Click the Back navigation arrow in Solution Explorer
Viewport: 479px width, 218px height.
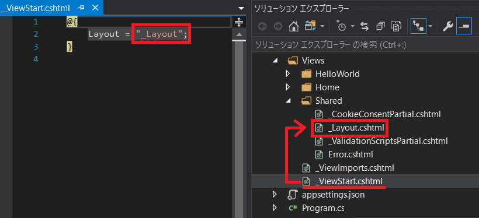click(262, 27)
